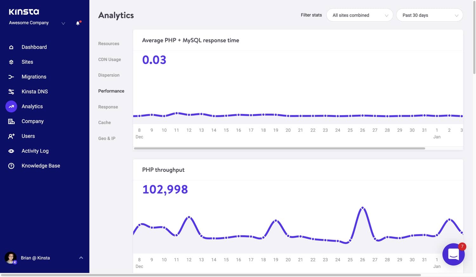This screenshot has width=476, height=277.
Task: Click the Company building icon
Action: [x=11, y=121]
